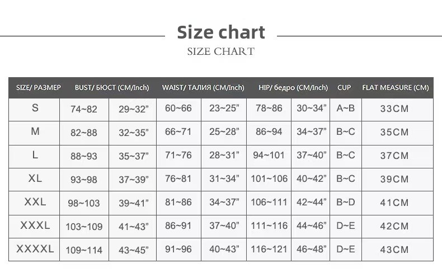Click the 31~34" waist inch cell

pyautogui.click(x=224, y=179)
